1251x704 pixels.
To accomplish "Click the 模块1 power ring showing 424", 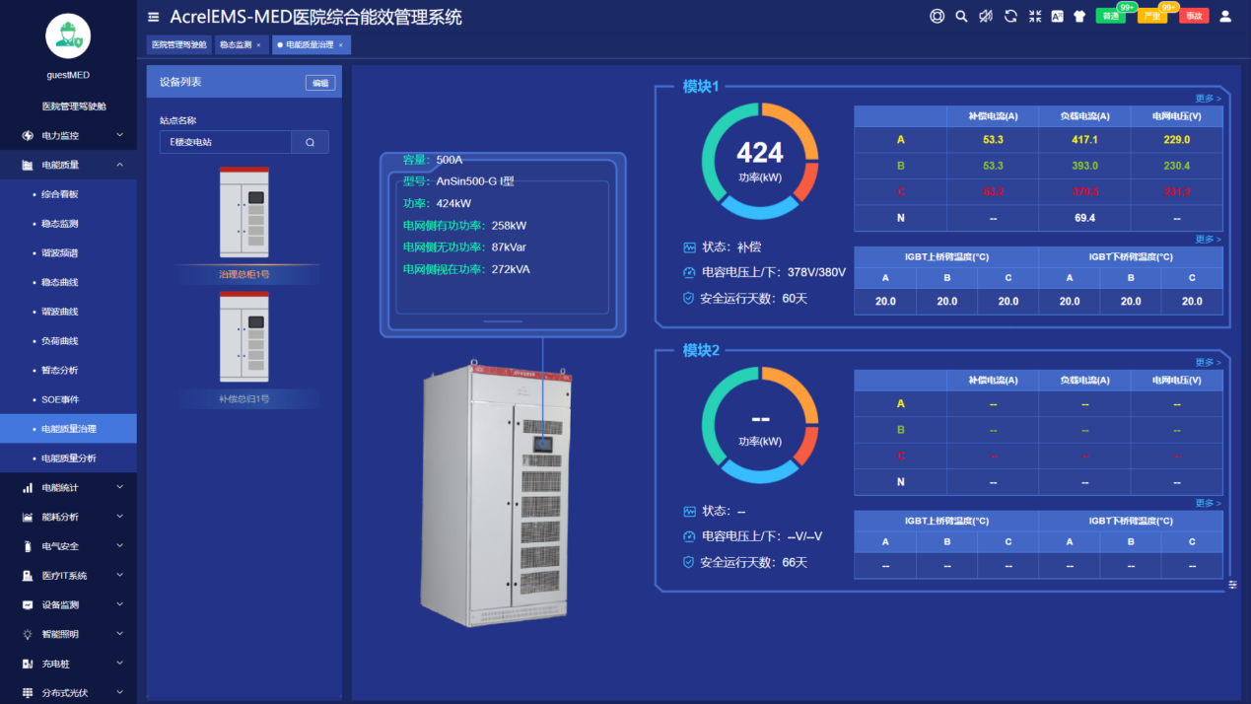I will [x=760, y=161].
